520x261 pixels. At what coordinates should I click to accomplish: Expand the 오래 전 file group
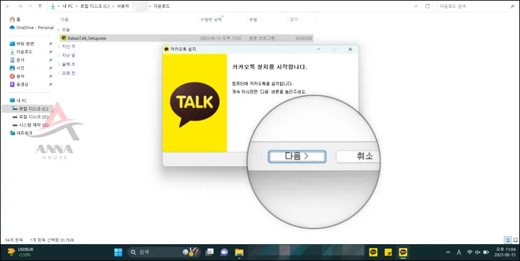[59, 73]
